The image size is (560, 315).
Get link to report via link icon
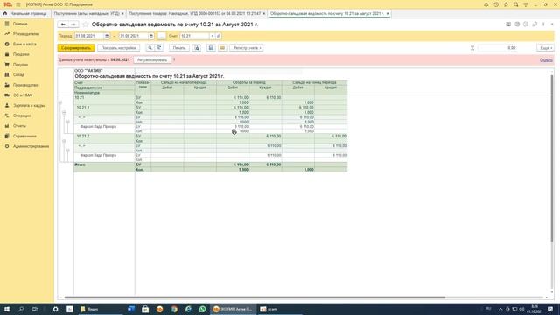click(x=535, y=24)
